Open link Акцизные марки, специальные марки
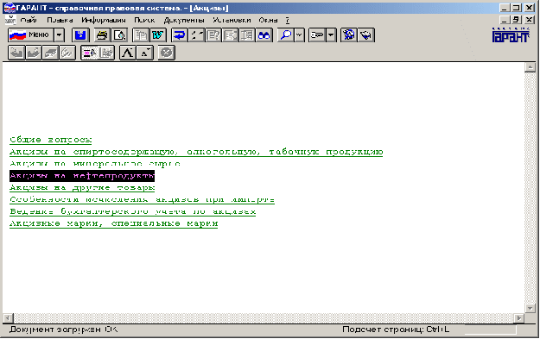This screenshot has height=339, width=540. 114,223
